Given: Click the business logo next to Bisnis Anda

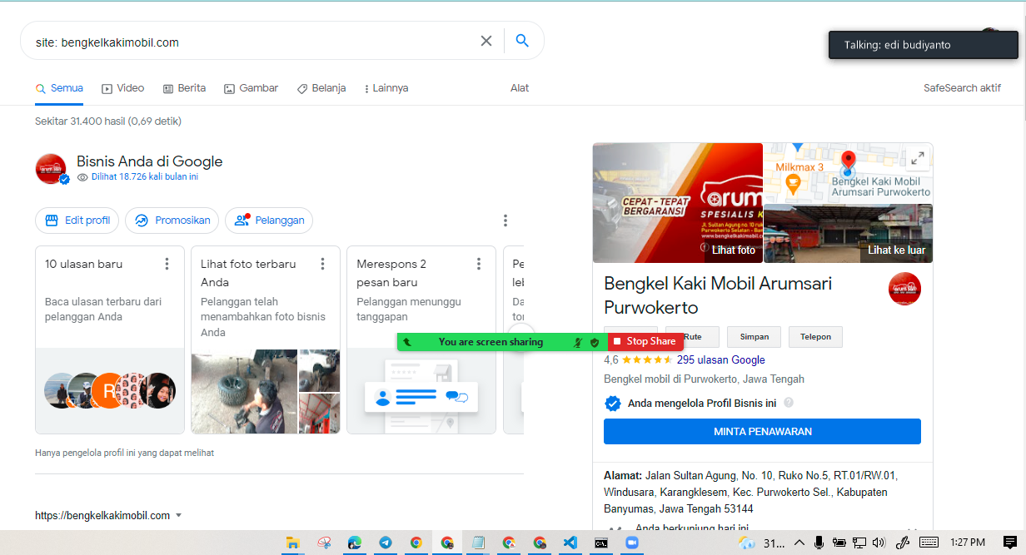Looking at the screenshot, I should pos(51,169).
